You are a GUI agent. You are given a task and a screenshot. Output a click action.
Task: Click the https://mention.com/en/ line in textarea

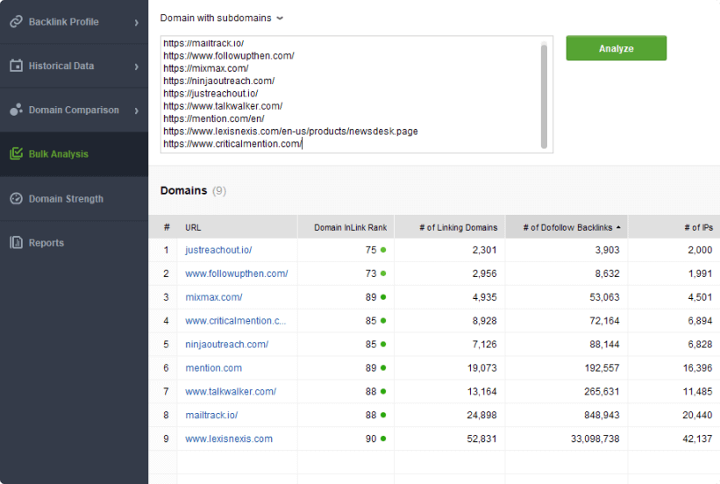[x=213, y=118]
